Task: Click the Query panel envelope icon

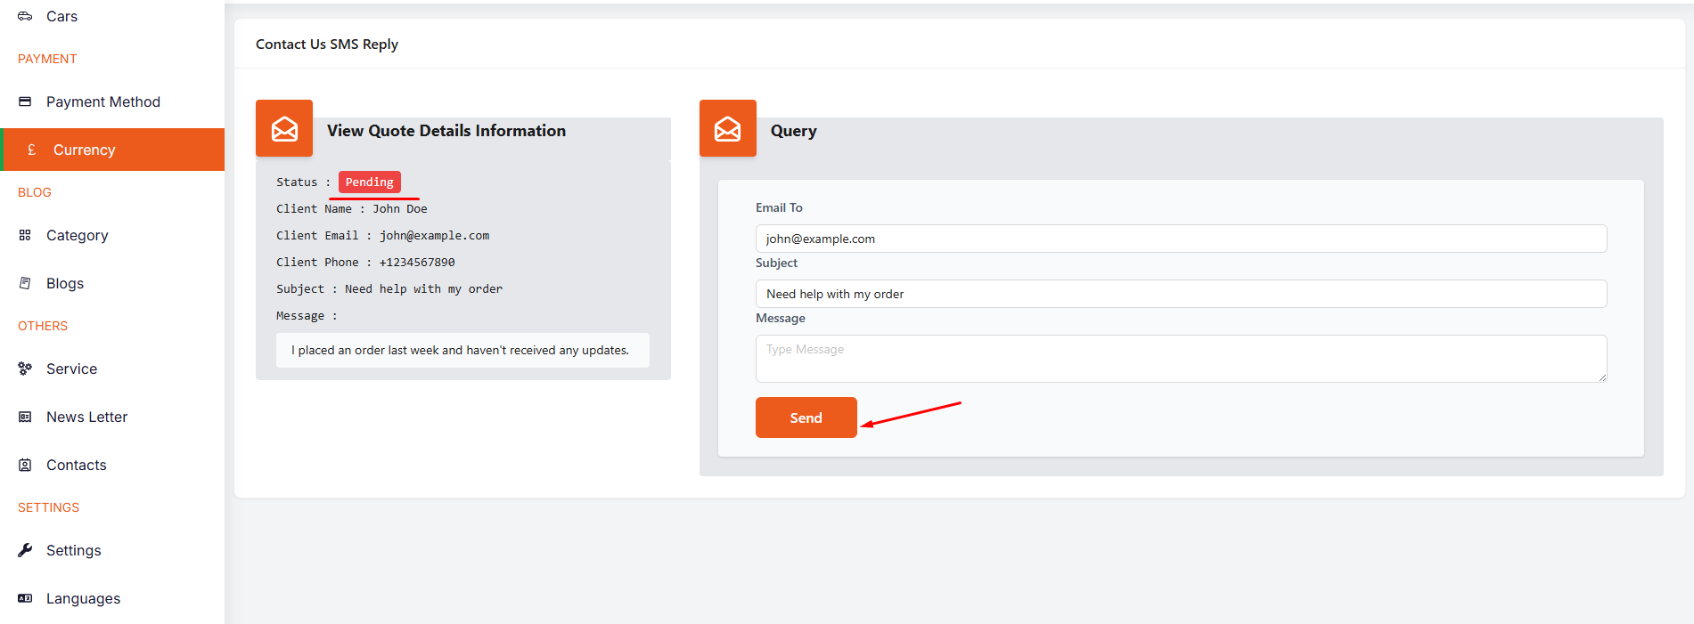Action: [727, 128]
